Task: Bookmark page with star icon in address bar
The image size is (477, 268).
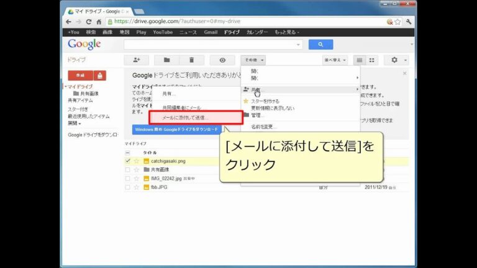Action: [x=397, y=22]
